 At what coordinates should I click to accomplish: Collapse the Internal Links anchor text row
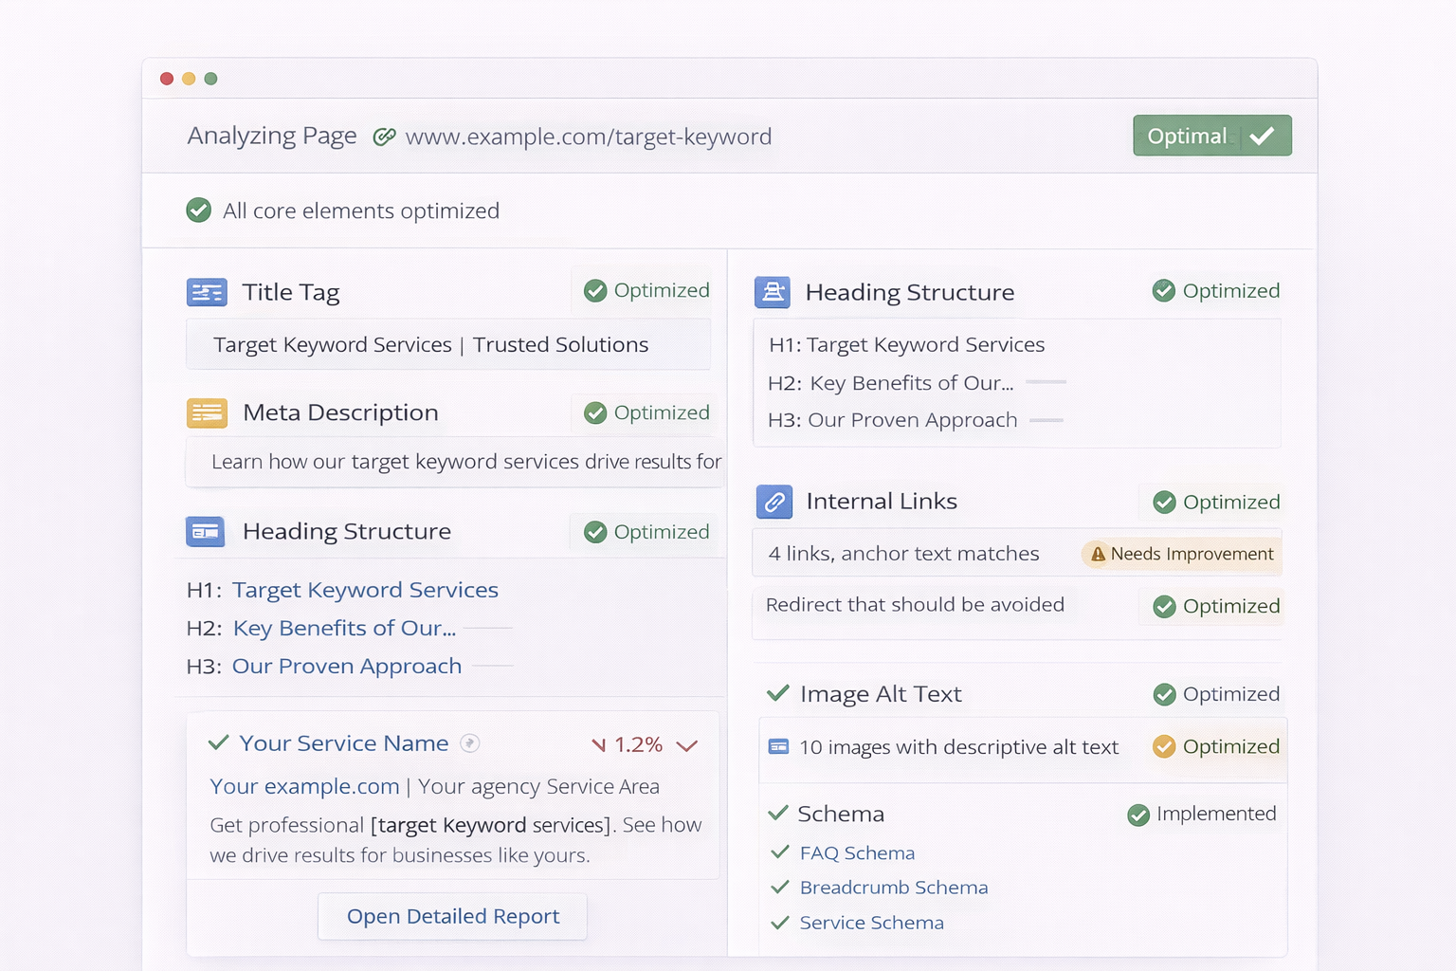click(x=903, y=553)
